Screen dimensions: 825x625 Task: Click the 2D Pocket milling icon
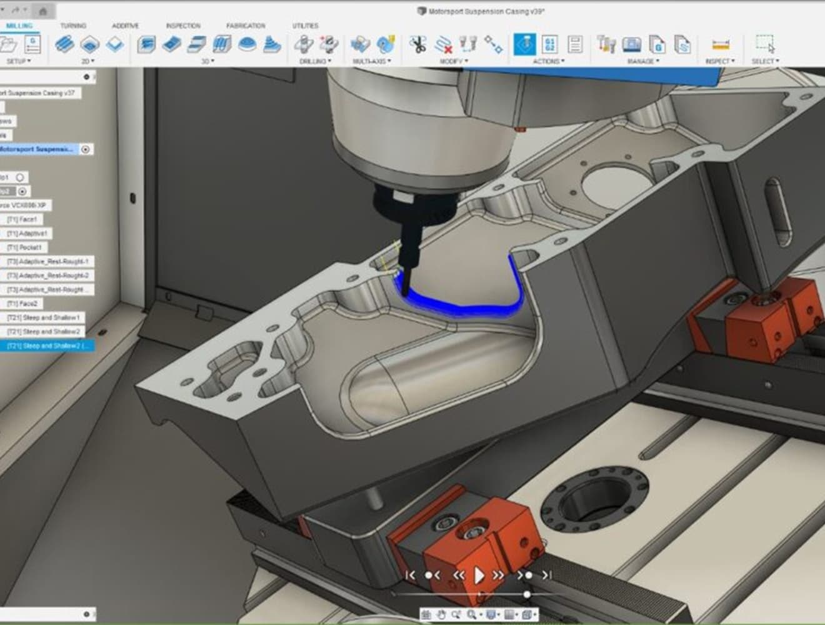click(89, 44)
